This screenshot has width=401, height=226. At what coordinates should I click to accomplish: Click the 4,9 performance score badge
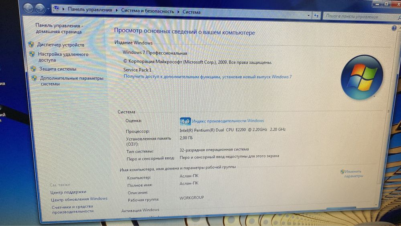185,121
